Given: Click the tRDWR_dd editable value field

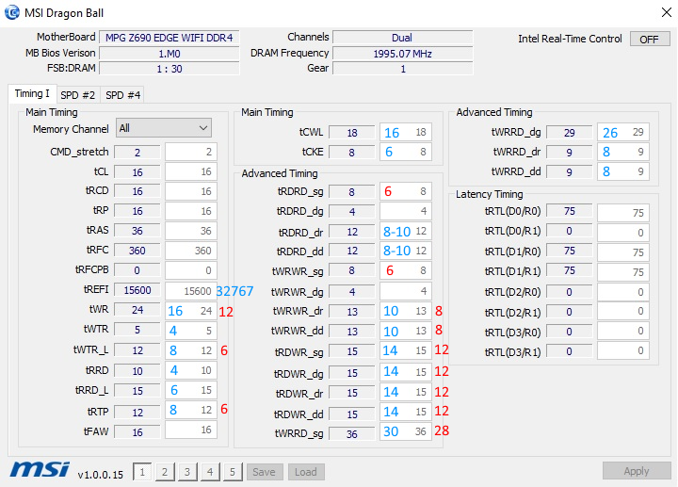Looking at the screenshot, I should (406, 412).
